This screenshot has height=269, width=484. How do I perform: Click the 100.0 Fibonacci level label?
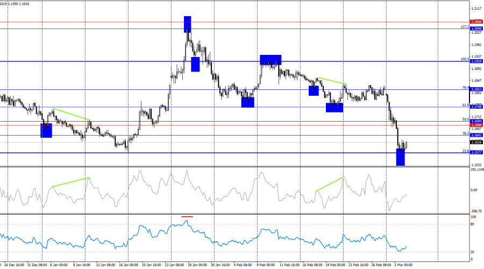point(465,59)
